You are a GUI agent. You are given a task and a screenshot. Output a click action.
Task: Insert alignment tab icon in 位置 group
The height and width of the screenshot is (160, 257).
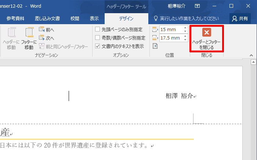[155, 46]
